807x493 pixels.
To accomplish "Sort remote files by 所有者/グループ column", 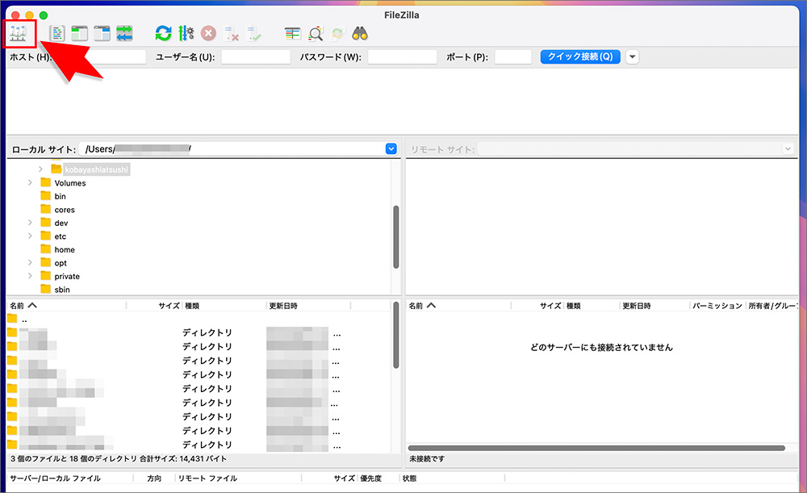I will (772, 306).
